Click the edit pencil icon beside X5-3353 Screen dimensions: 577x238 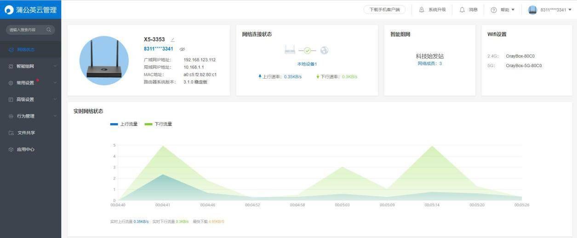172,40
